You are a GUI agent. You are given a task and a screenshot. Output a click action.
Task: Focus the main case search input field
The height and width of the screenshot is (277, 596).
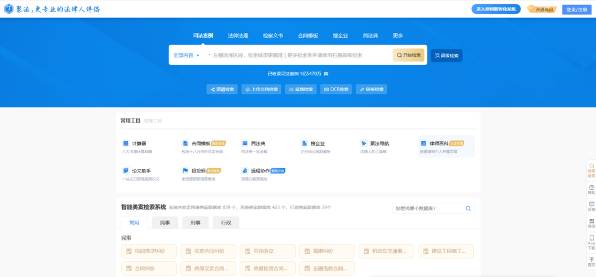[297, 55]
